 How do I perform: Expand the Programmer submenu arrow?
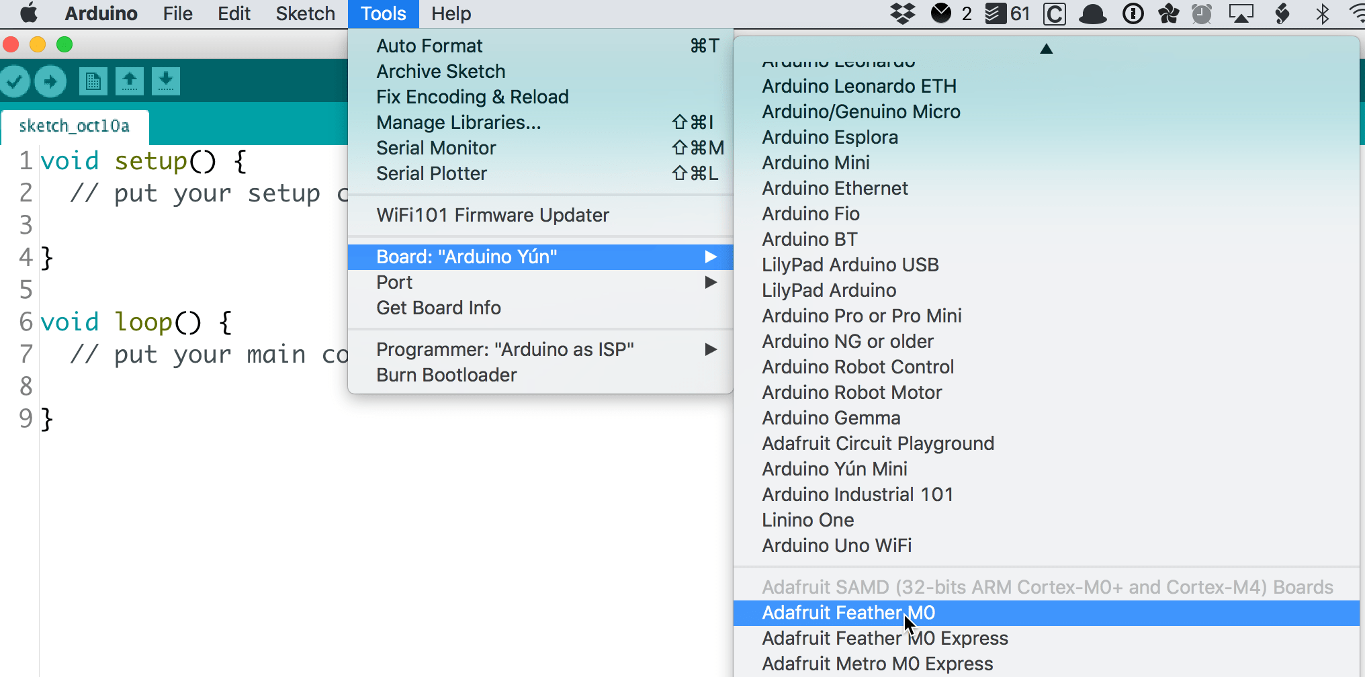[711, 349]
